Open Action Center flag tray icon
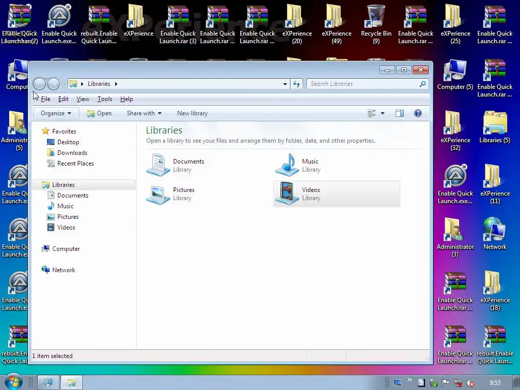The width and height of the screenshot is (520, 390). (x=446, y=383)
